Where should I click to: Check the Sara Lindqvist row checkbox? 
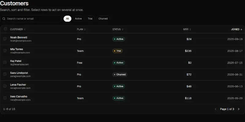pos(5,74)
